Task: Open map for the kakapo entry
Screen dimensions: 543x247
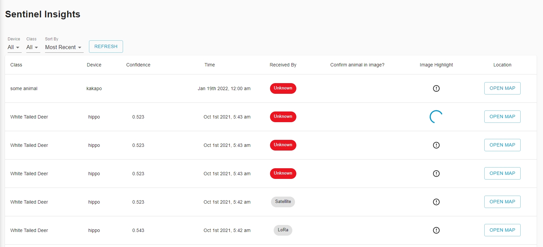Action: 502,88
